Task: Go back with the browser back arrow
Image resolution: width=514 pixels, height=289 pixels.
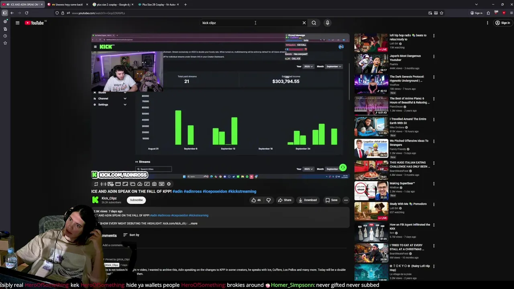Action: 12,13
